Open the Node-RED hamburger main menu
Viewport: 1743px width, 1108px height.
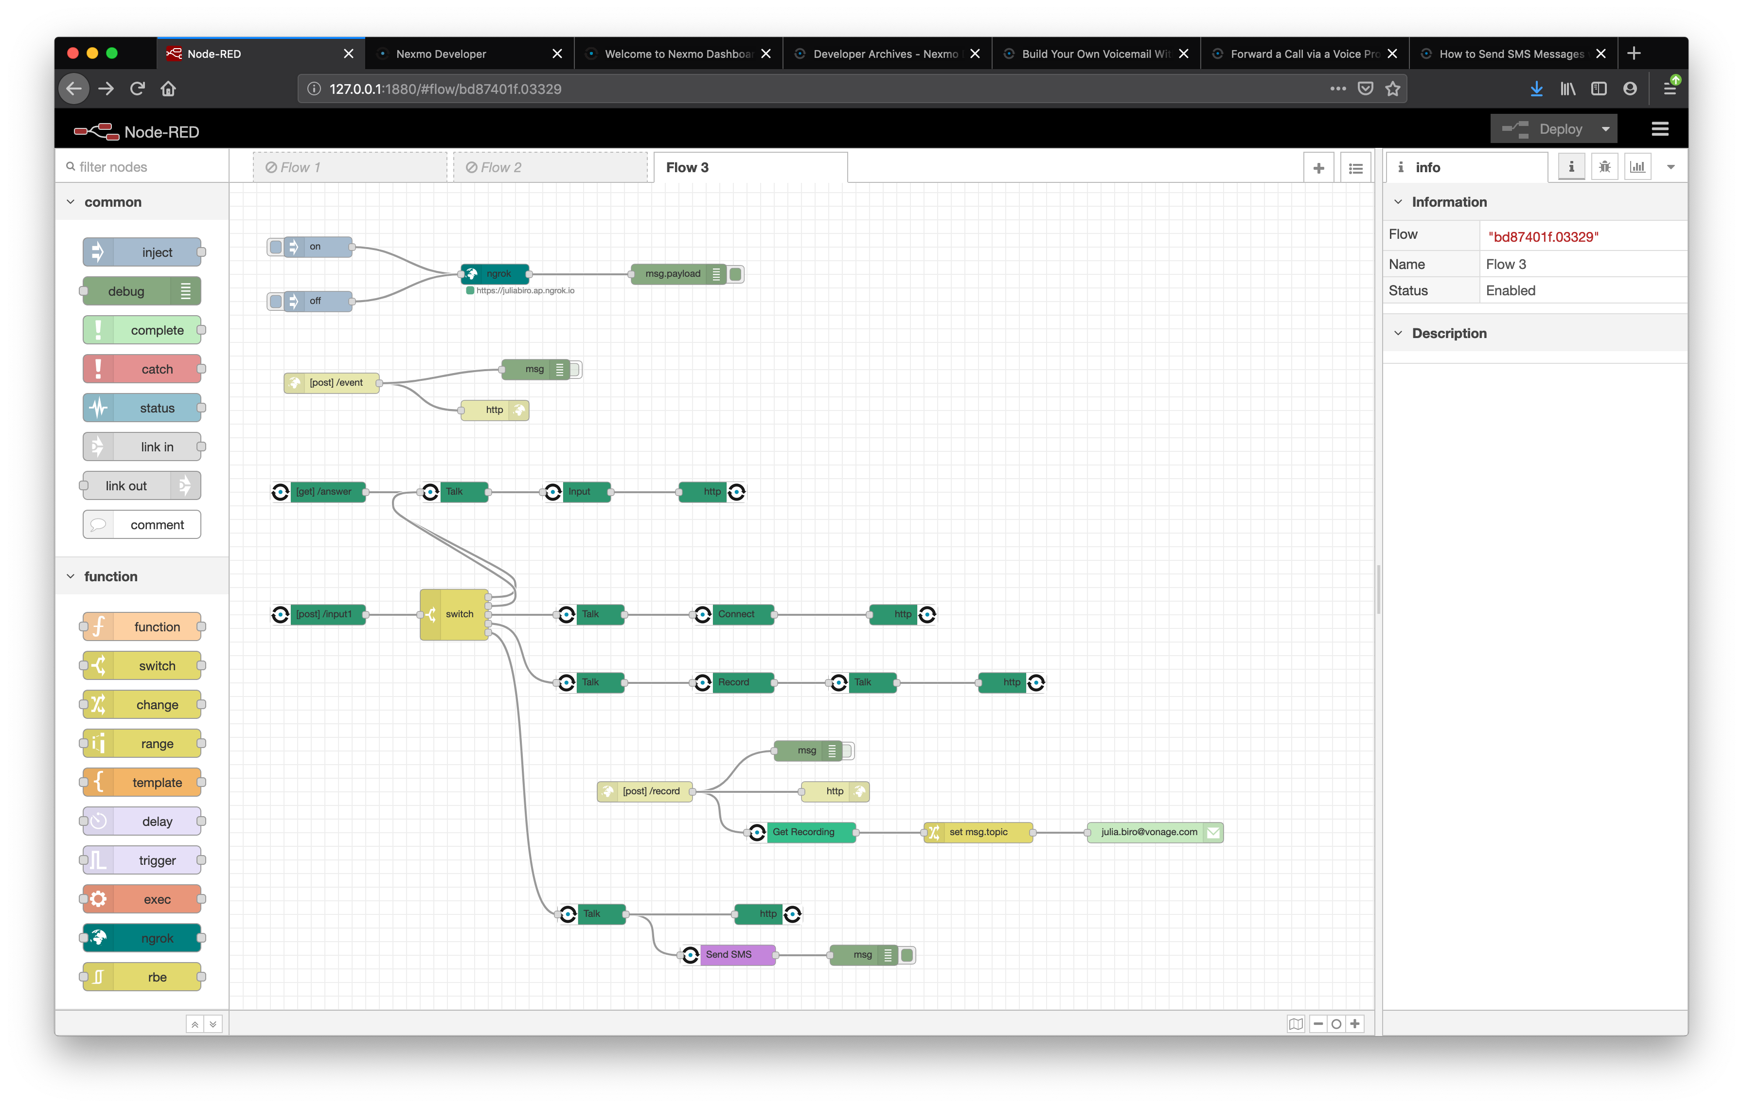pyautogui.click(x=1660, y=129)
